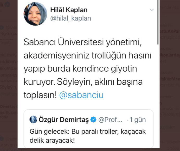
Task: Open the @sabanciu mention link
Action: [81, 95]
